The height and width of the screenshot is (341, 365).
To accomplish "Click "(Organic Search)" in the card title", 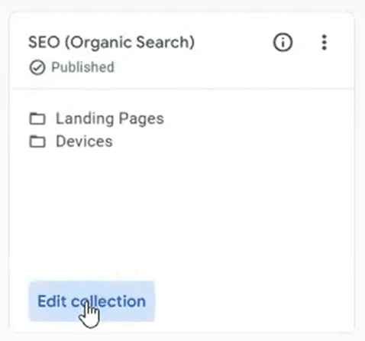I will click(x=130, y=42).
